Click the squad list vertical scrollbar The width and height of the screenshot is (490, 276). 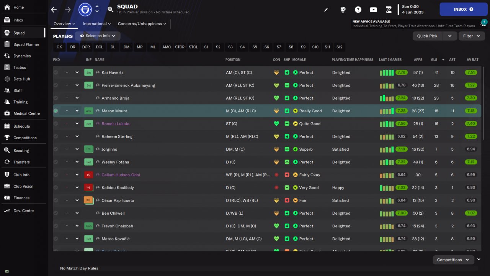click(483, 103)
